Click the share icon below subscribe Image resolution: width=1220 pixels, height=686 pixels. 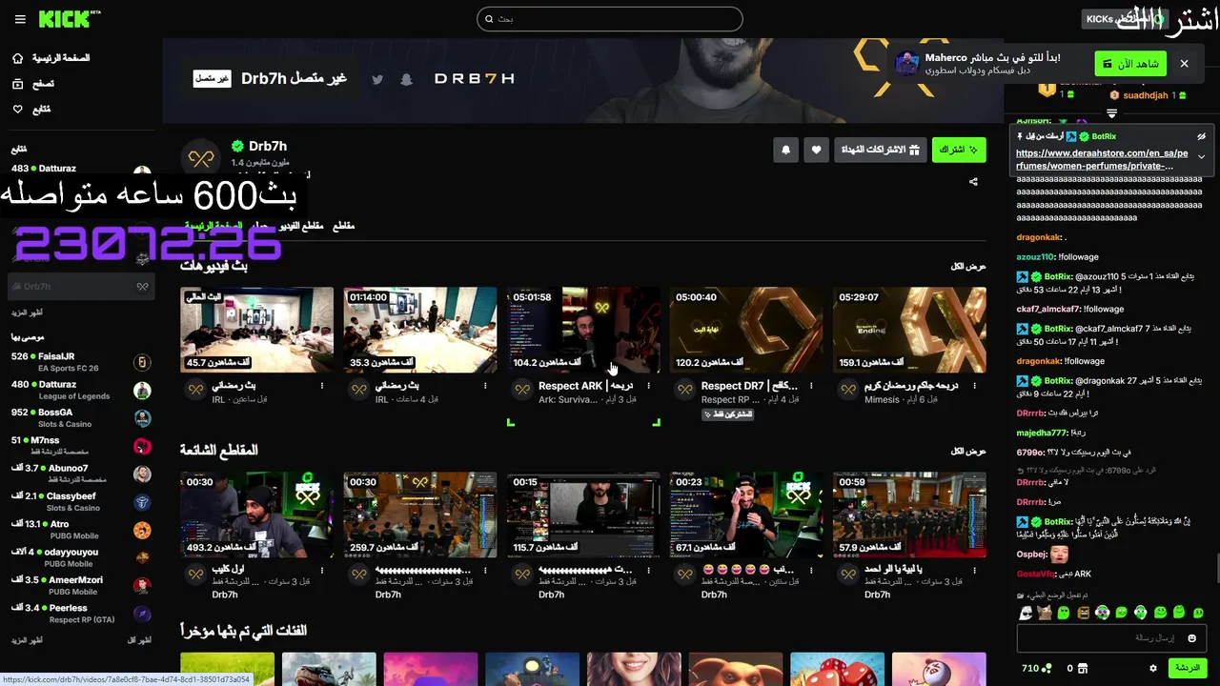[x=973, y=181]
